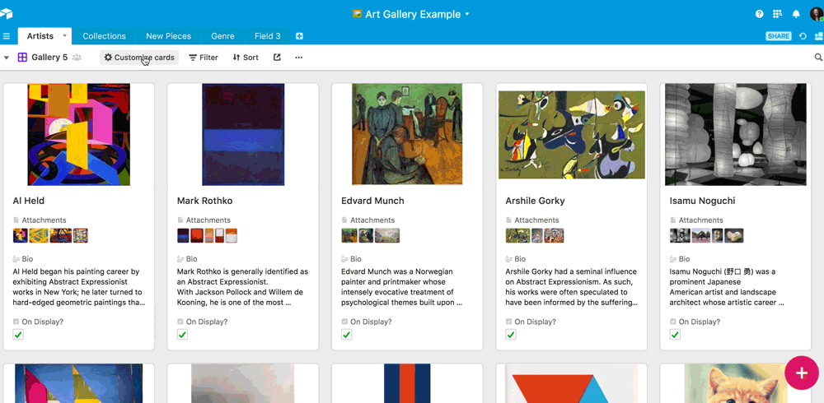Image resolution: width=824 pixels, height=403 pixels.
Task: Click first attachment thumbnail in Mark Rothko card
Action: [183, 235]
